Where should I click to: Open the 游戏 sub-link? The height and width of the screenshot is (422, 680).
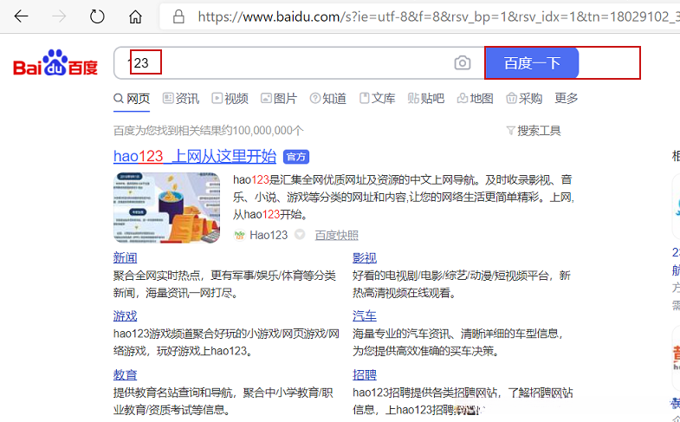pyautogui.click(x=126, y=315)
